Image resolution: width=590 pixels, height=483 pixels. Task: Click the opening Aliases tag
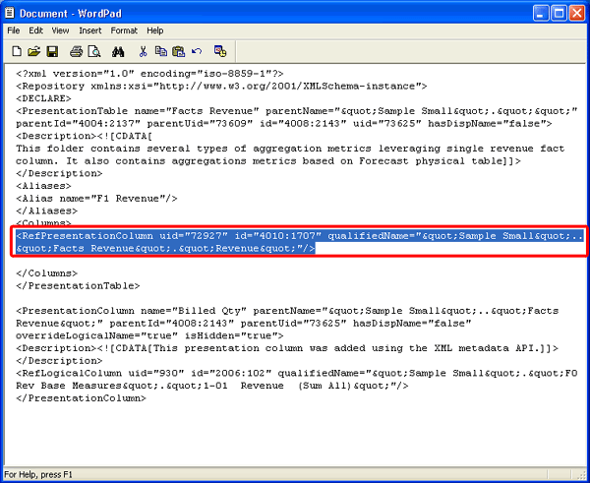tap(43, 186)
